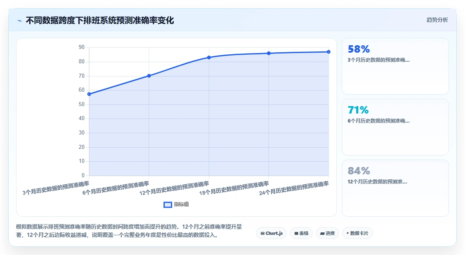This screenshot has height=255, width=465.
Task: Click the 趋势分析 label
Action: [x=437, y=20]
